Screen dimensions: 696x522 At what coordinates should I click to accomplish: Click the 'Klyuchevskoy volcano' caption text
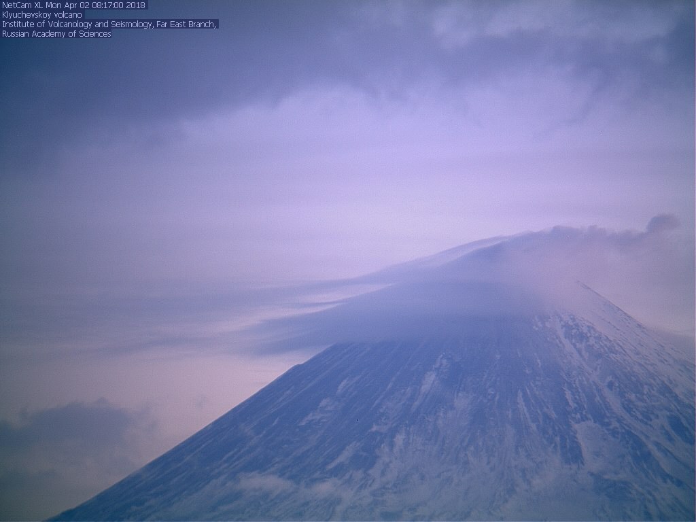tap(42, 15)
